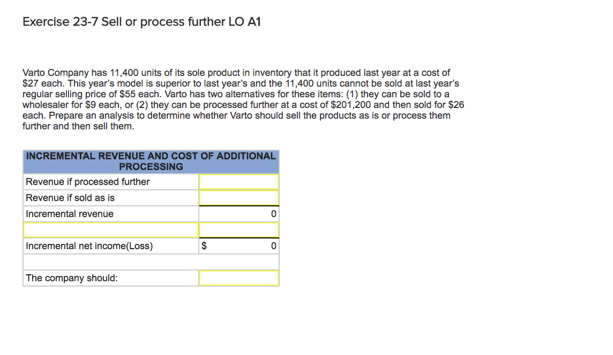Click the Incremental Revenue and Cost table header
The width and height of the screenshot is (613, 355).
(151, 161)
